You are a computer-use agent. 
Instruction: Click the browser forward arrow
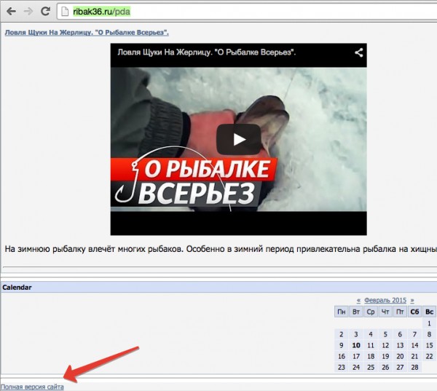point(28,12)
